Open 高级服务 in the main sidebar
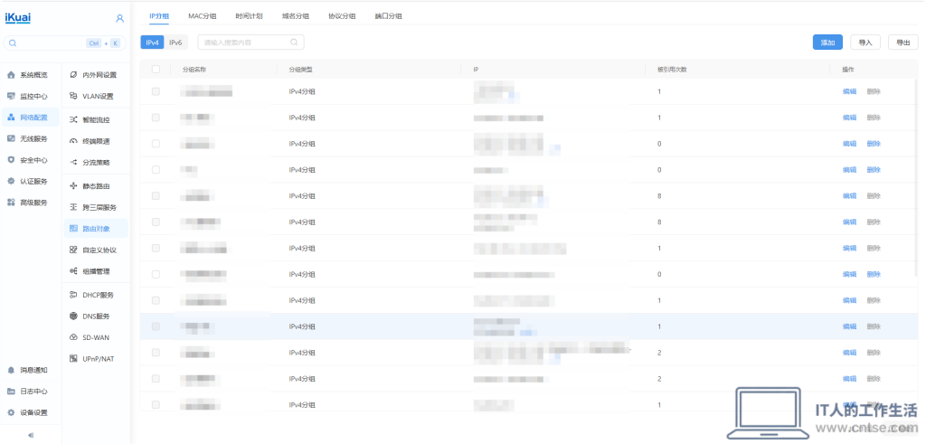 (32, 203)
